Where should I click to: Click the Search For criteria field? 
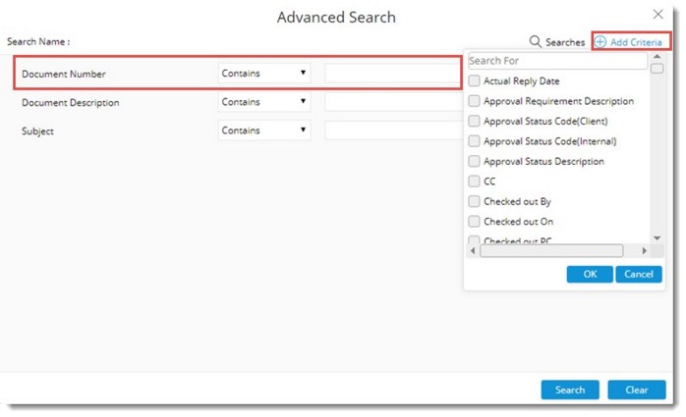coord(557,61)
